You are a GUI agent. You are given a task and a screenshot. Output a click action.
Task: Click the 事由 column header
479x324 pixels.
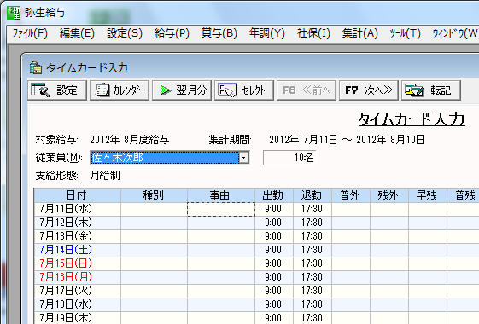tap(221, 195)
